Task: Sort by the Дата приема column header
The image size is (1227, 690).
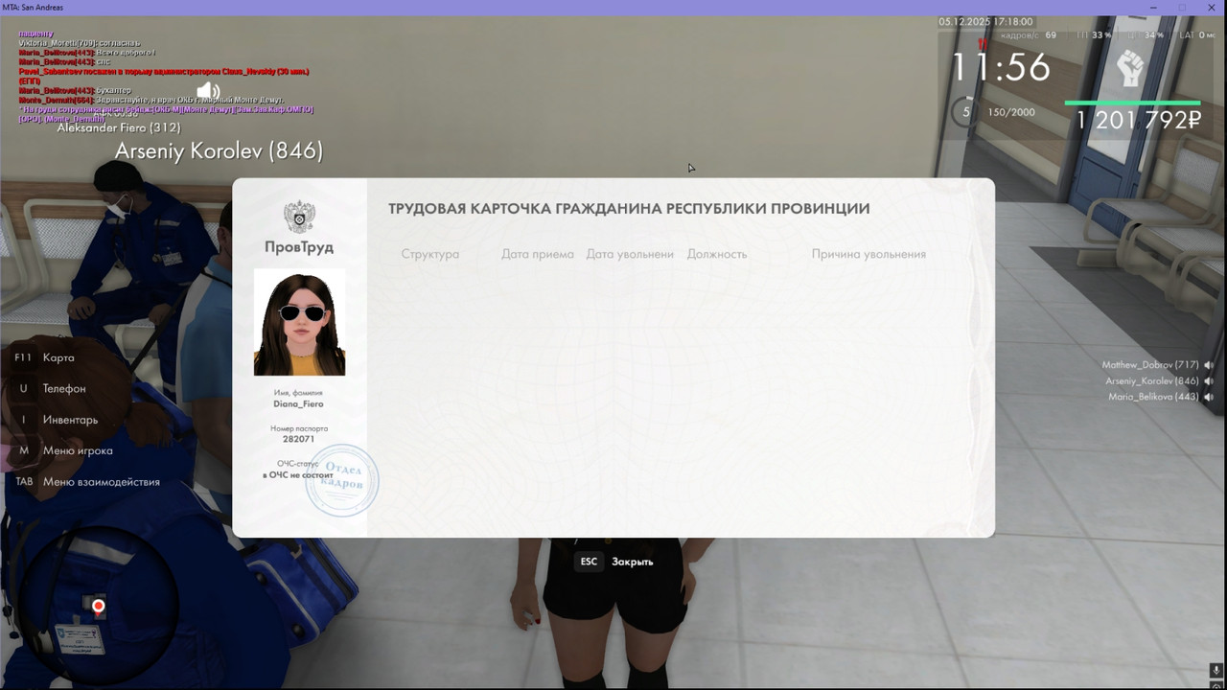Action: point(537,254)
